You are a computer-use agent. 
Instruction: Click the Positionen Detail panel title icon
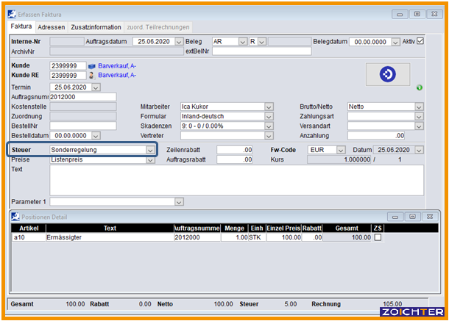[16, 217]
